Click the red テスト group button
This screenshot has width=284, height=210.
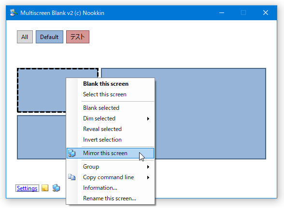click(x=78, y=37)
